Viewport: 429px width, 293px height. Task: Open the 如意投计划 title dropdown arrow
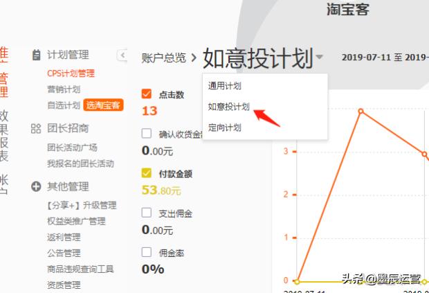319,57
